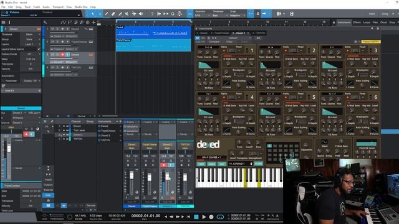Click the Outputs button in the mixer sidebar
This screenshot has height=224, width=399.
(48, 185)
